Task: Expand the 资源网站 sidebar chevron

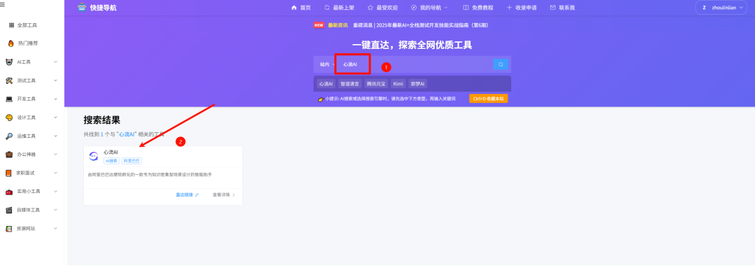Action: pyautogui.click(x=55, y=229)
